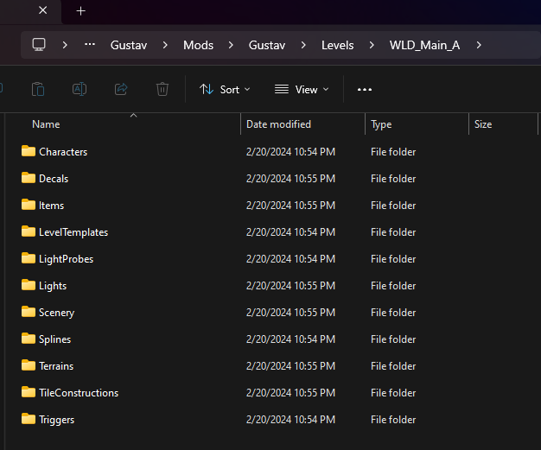Click the Rename toolbar icon
541x450 pixels.
point(80,89)
